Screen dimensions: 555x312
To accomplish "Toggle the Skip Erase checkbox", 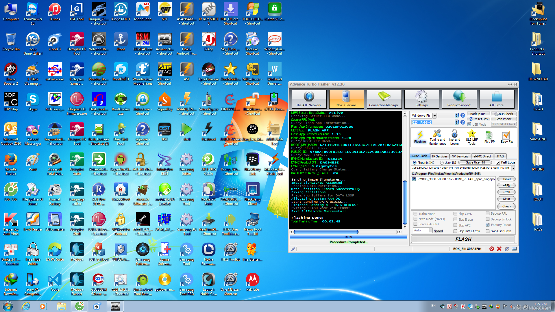I will 455,220.
